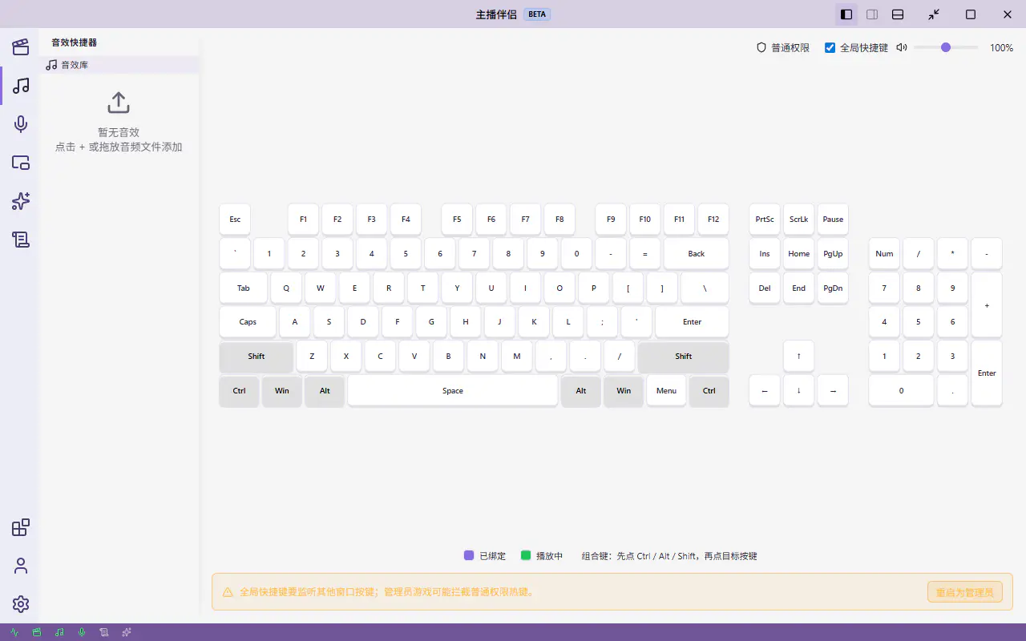Click the 100% volume value
This screenshot has height=641, width=1026.
(1001, 48)
